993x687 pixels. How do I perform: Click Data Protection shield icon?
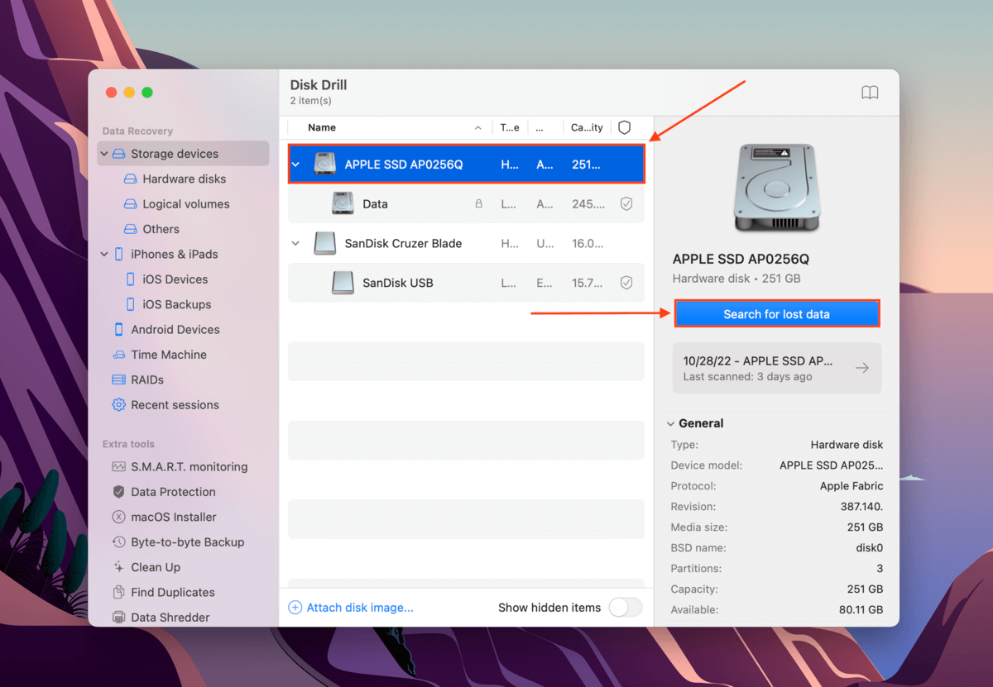(119, 492)
